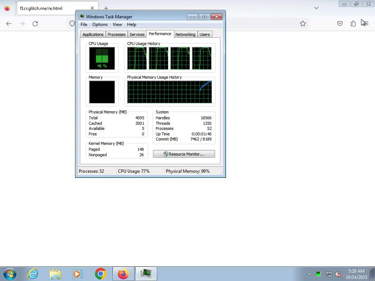
Task: Open Windows Explorer folder icon in taskbar
Action: pos(55,274)
